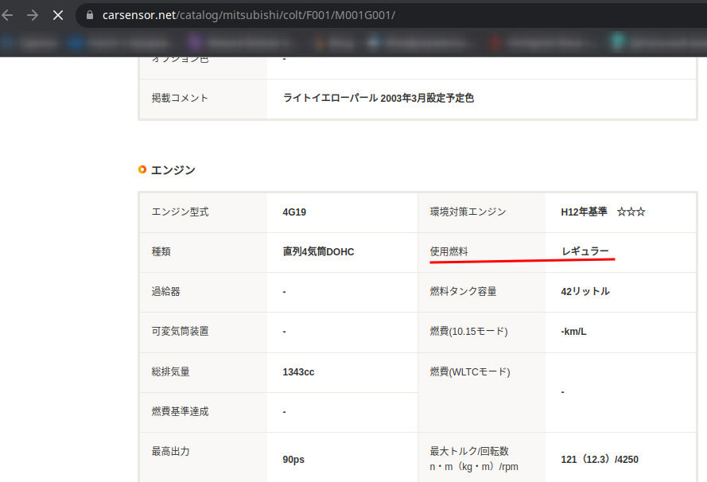Click the 4G19 engine code cell

[293, 212]
